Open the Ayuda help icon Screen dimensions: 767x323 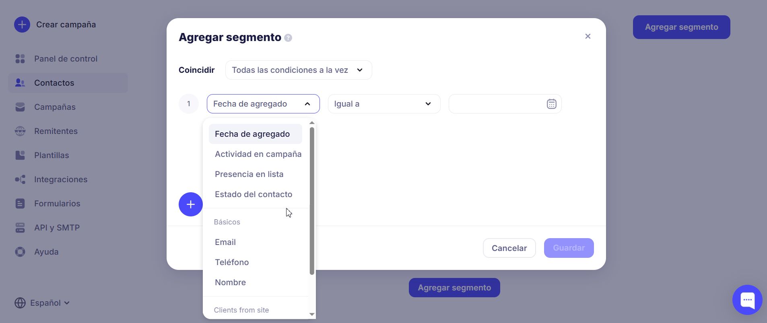(20, 252)
